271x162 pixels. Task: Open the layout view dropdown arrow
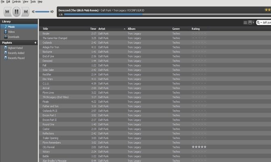(253, 23)
